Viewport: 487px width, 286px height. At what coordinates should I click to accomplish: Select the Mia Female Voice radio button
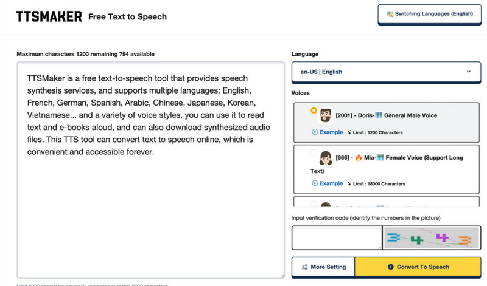(314, 152)
